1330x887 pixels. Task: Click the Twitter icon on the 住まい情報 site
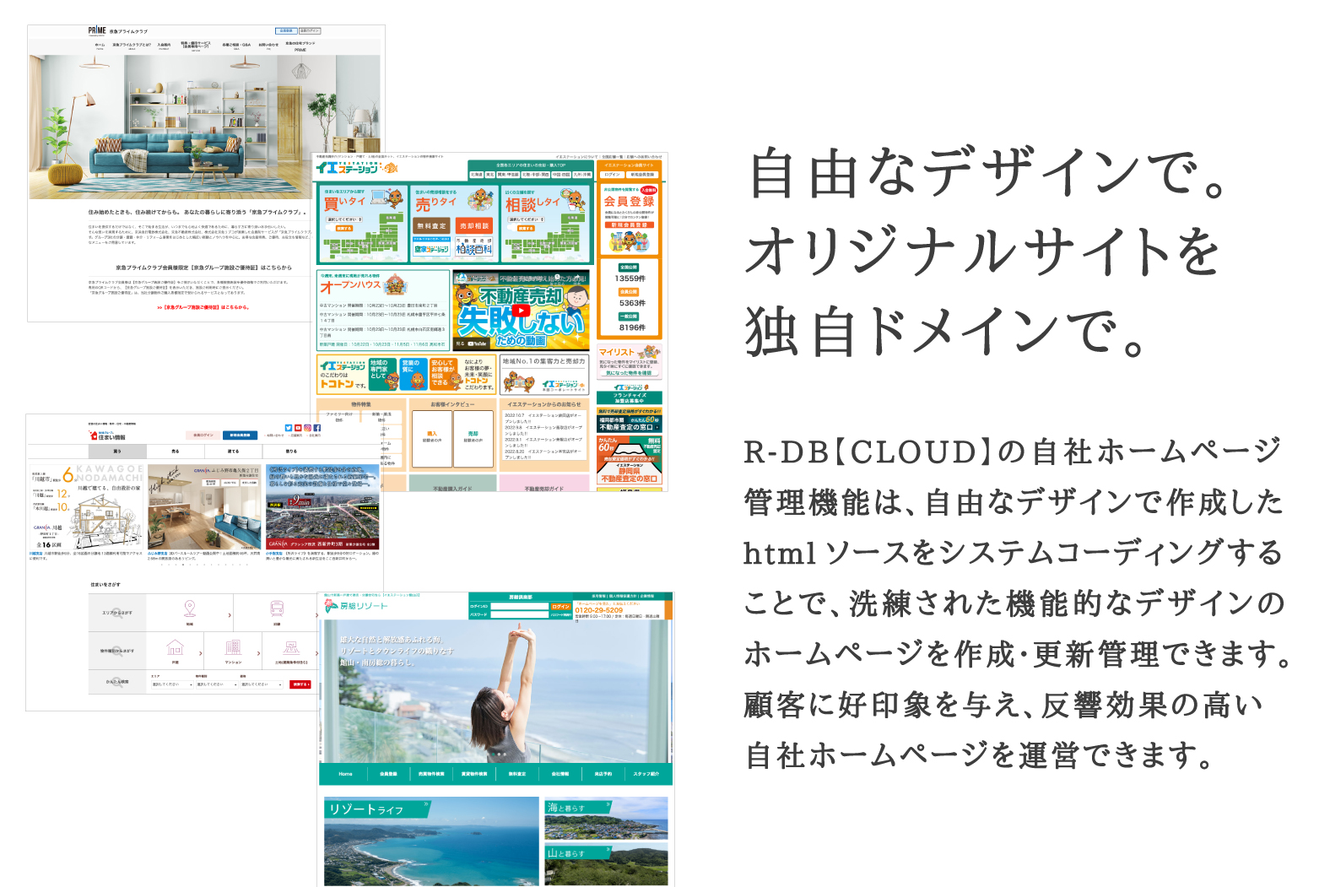(289, 428)
